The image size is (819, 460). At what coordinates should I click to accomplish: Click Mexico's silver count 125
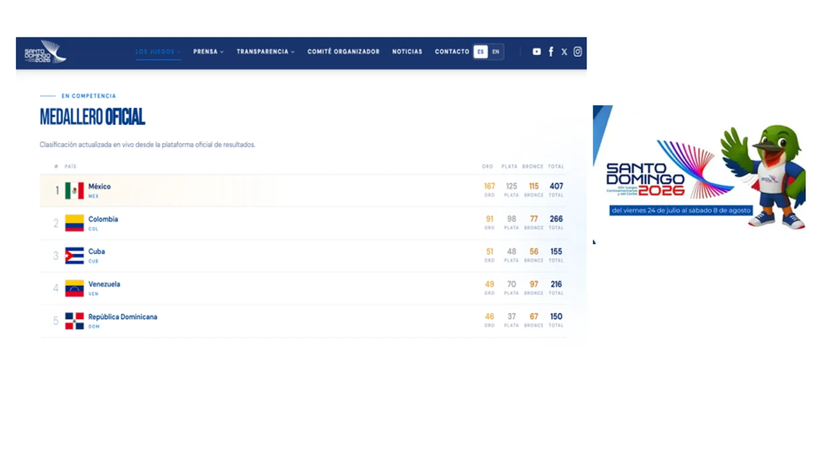pos(512,186)
